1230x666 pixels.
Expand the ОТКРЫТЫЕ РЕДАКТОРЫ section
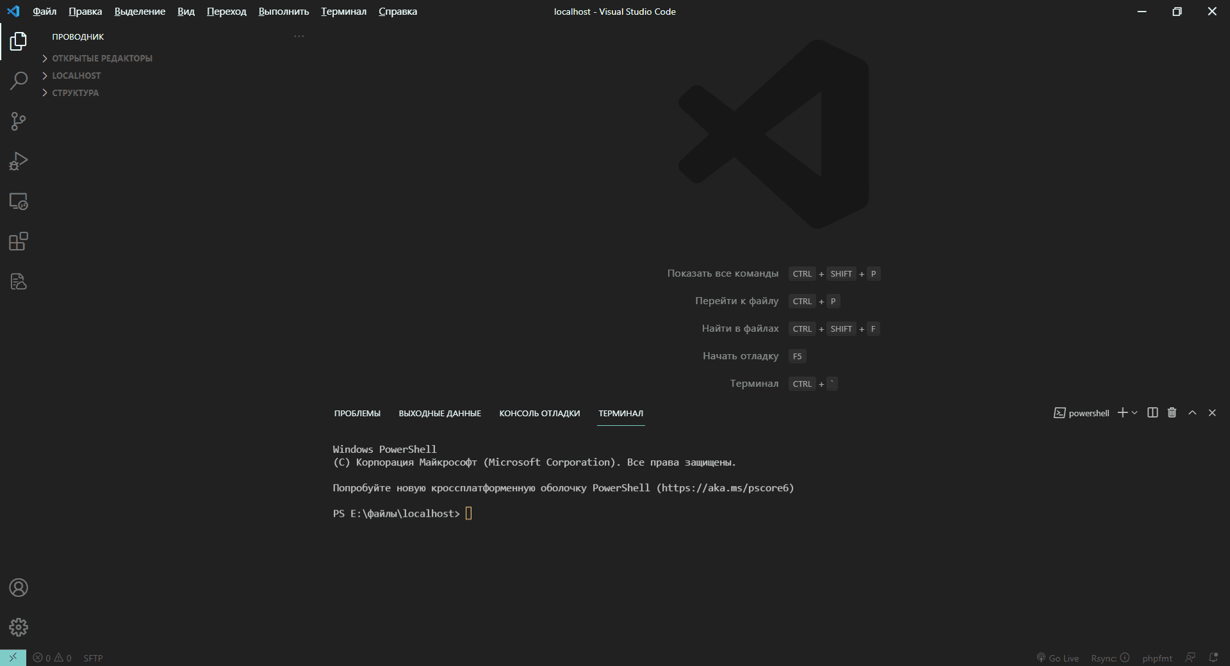[102, 58]
